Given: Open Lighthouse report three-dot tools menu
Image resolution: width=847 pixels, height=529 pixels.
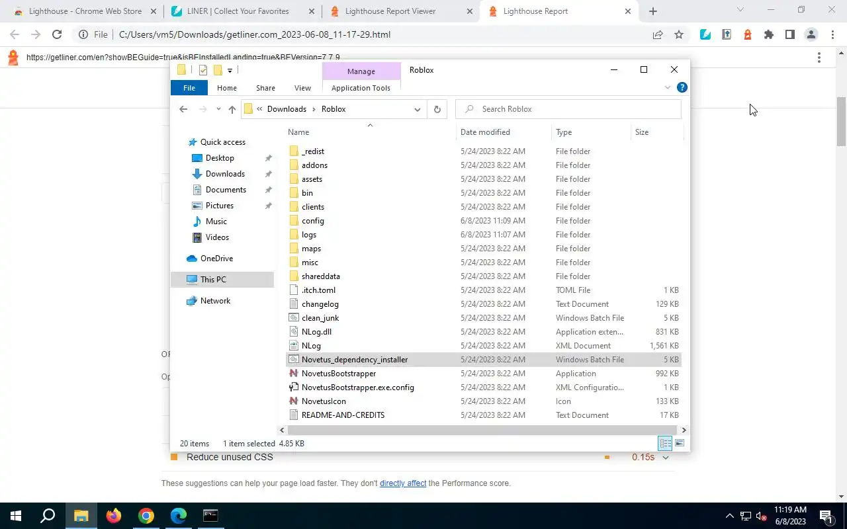Looking at the screenshot, I should tap(819, 58).
